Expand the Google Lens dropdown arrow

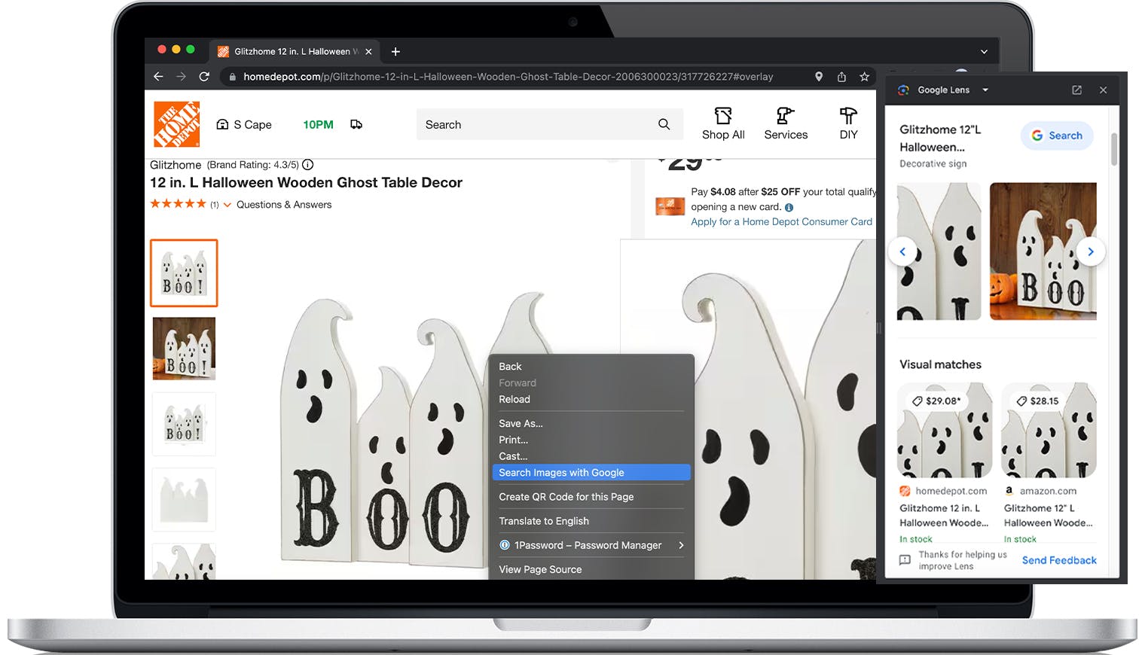(985, 90)
